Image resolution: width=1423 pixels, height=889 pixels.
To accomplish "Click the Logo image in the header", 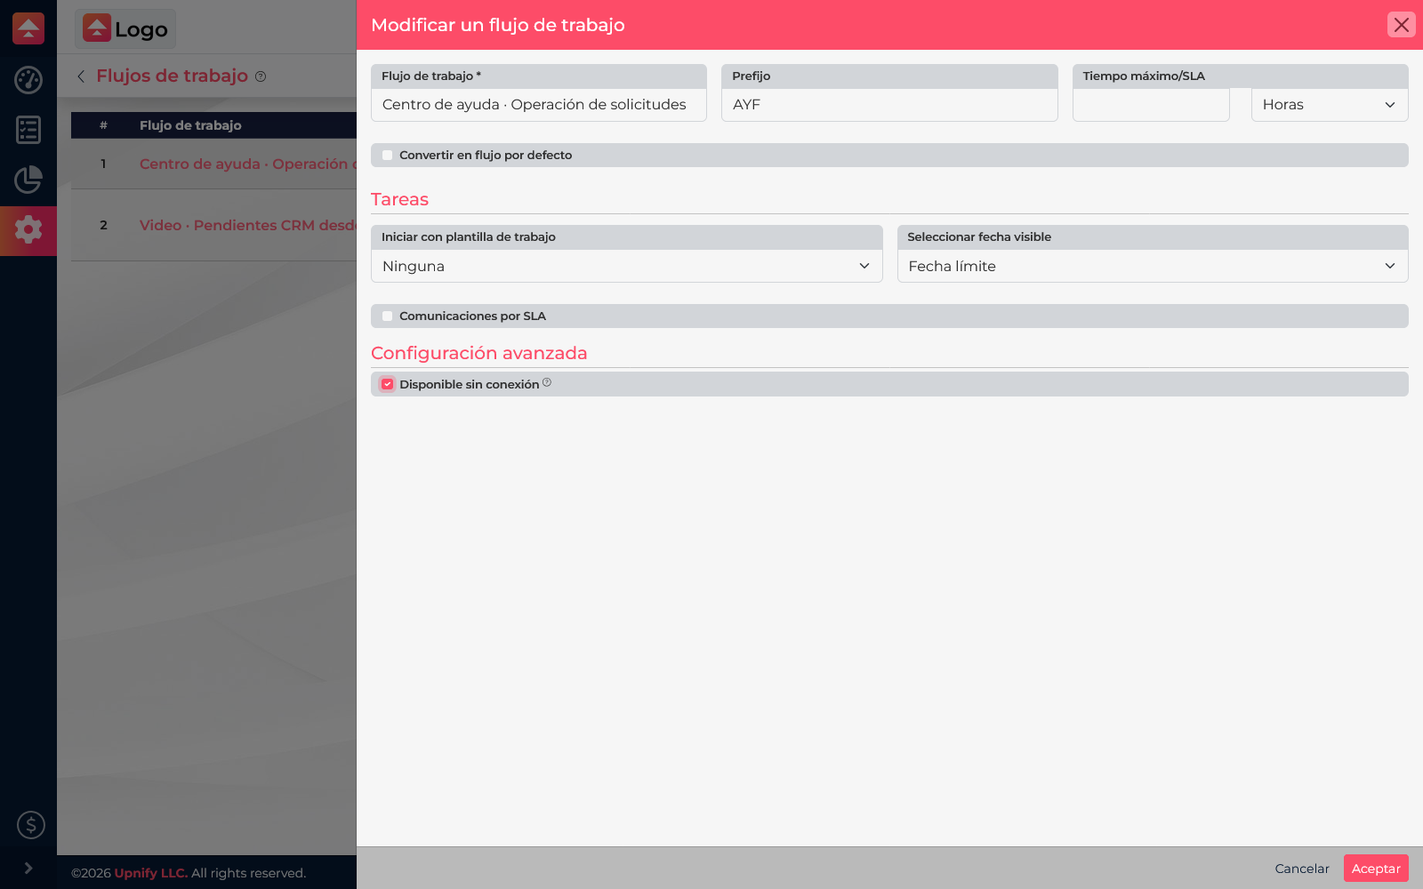I will pyautogui.click(x=125, y=28).
